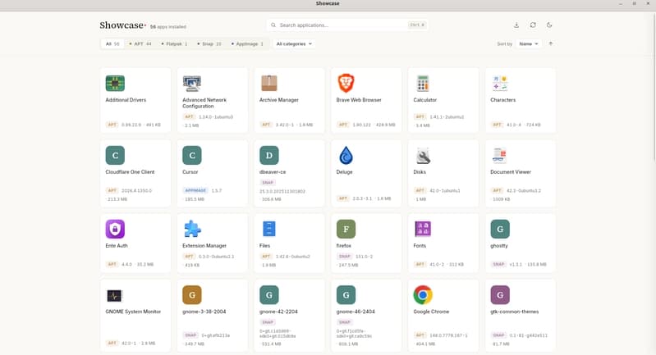Screen dimensions: 656x355
Task: Click the GNOME System Monitor label
Action: (133, 312)
